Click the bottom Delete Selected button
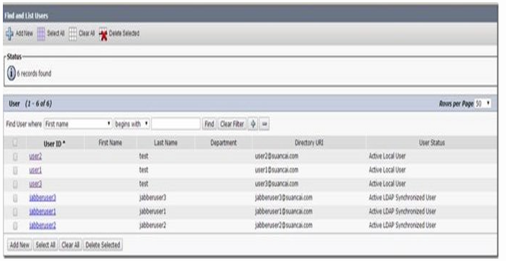 click(x=103, y=245)
